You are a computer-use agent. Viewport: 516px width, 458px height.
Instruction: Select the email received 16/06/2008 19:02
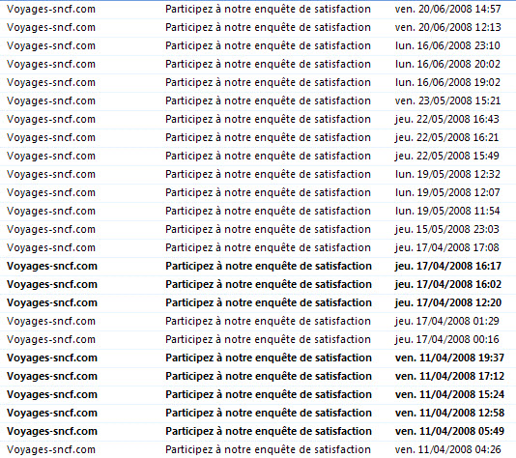[x=258, y=83]
